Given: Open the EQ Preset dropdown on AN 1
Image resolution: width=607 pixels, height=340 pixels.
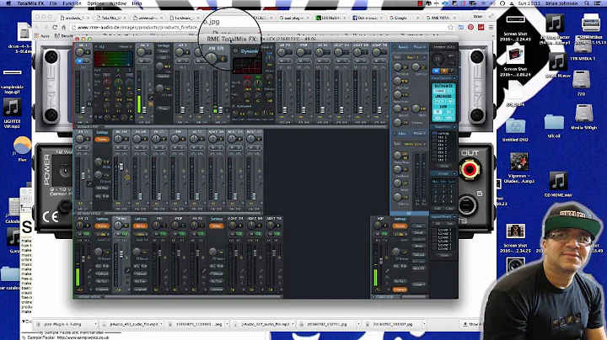Looking at the screenshot, I should point(126,47).
